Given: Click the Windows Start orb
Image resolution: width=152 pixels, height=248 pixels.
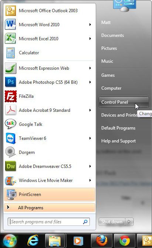Looking at the screenshot, I should click(x=10, y=241).
